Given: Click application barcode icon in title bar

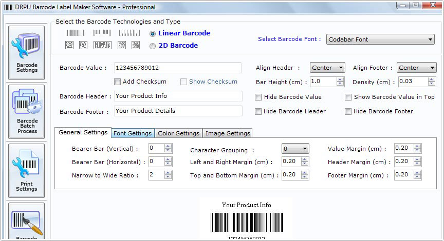Looking at the screenshot, I should (x=8, y=7).
